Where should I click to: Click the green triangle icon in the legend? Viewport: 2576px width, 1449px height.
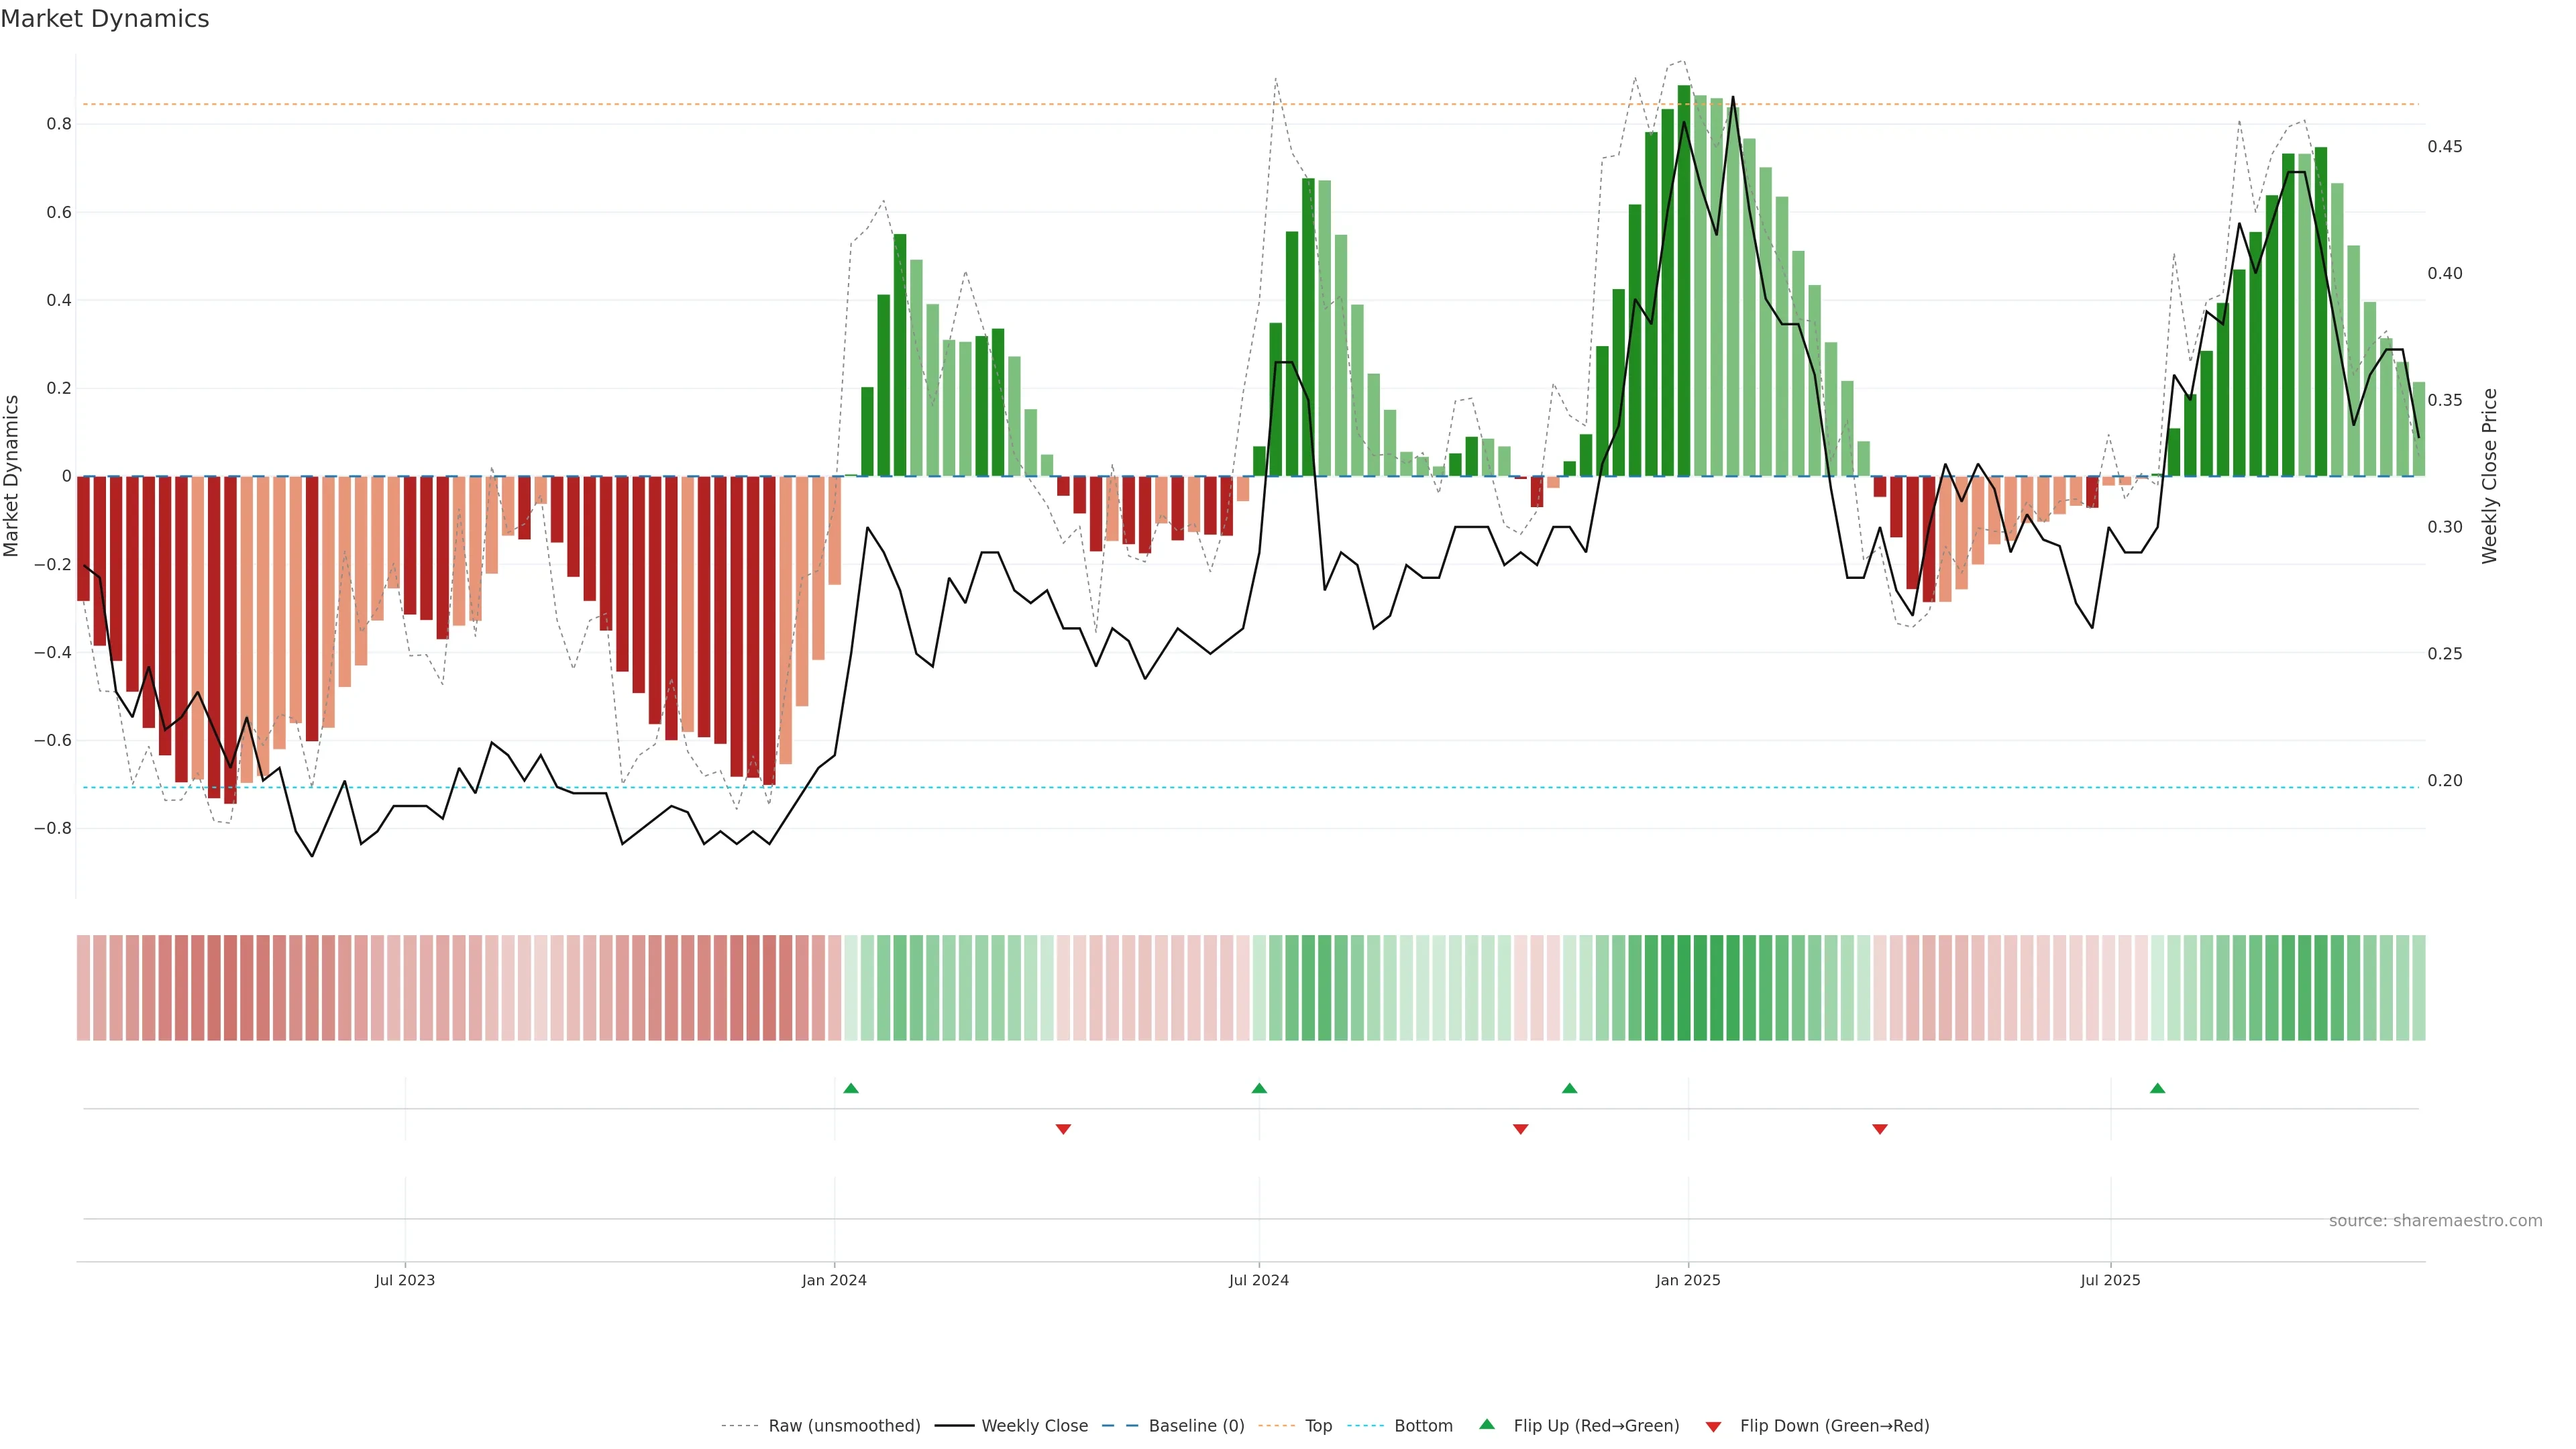pos(1487,1424)
